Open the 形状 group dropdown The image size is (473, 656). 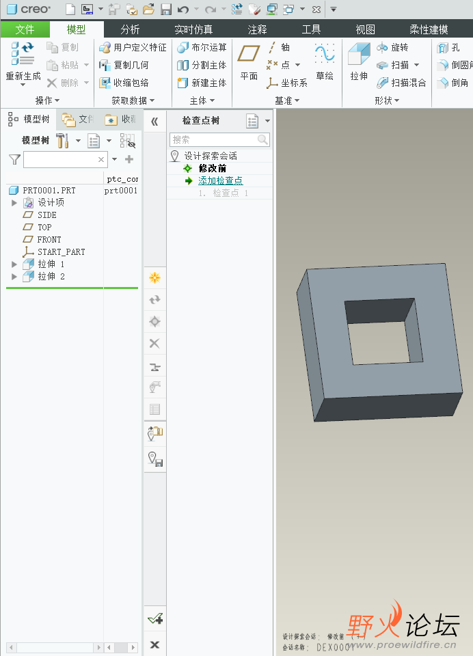[387, 100]
